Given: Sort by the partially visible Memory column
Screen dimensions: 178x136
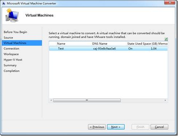Looking at the screenshot, I should point(163,44).
